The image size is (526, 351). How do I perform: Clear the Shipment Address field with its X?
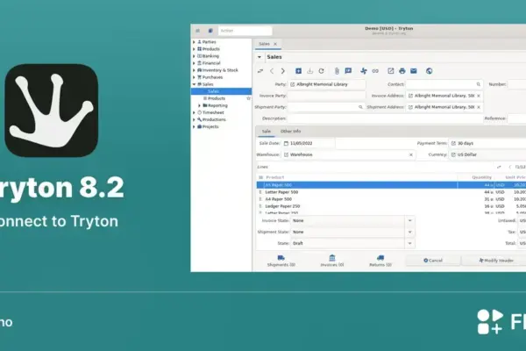click(479, 107)
